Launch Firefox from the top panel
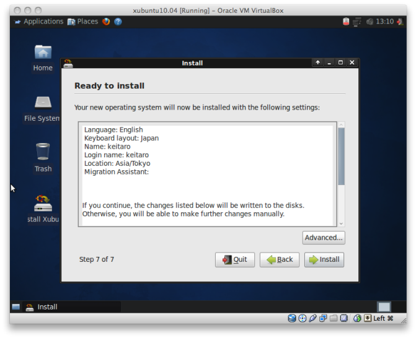The height and width of the screenshot is (338, 416). click(x=106, y=22)
